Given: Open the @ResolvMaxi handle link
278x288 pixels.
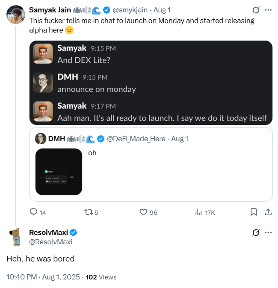Looking at the screenshot, I should point(50,242).
